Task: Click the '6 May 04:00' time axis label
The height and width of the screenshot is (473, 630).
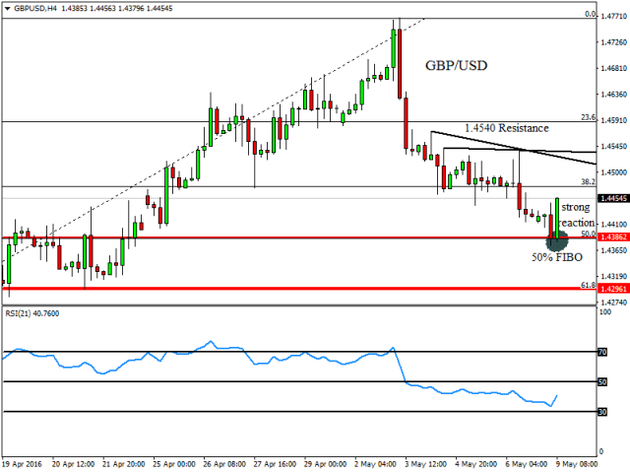Action: 527,464
